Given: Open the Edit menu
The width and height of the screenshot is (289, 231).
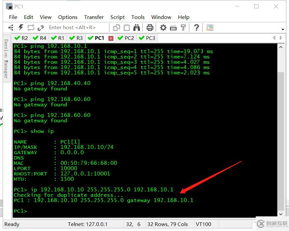Looking at the screenshot, I should [29, 17].
